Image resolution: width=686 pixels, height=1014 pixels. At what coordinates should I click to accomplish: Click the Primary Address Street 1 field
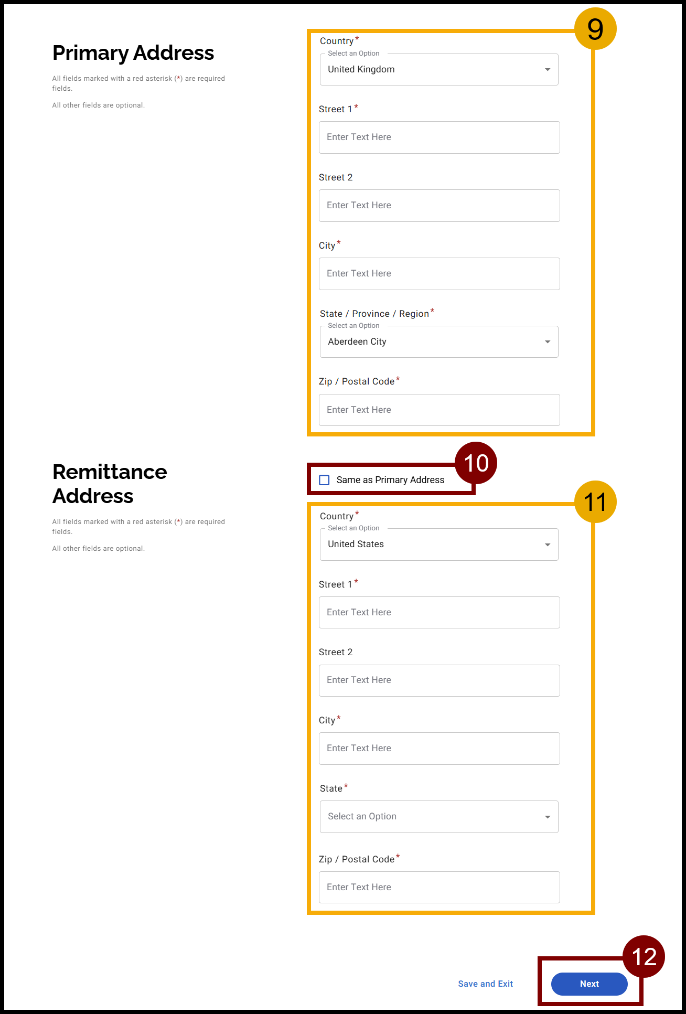[438, 137]
